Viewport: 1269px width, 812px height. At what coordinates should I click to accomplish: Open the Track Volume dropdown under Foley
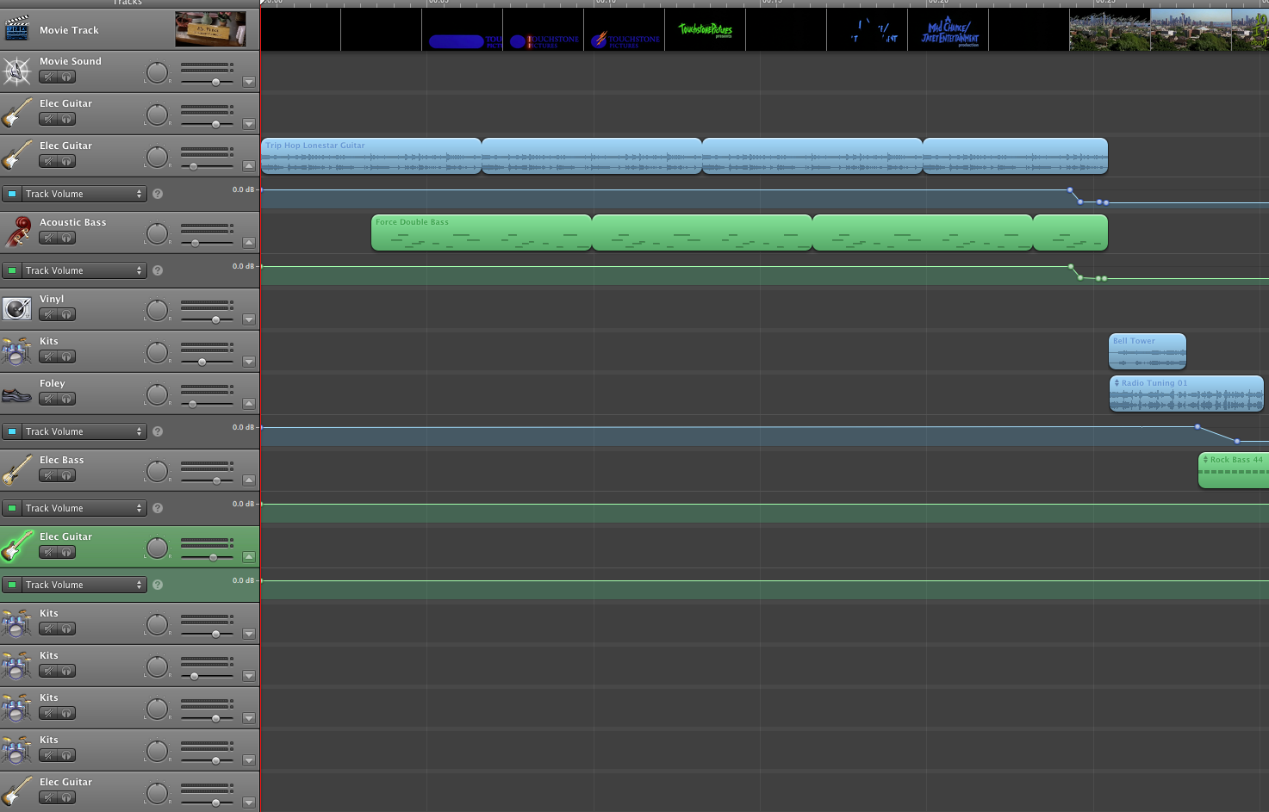coord(84,431)
